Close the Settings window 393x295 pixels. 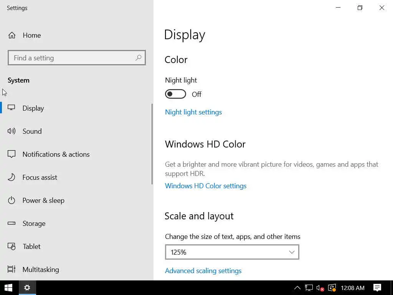382,8
